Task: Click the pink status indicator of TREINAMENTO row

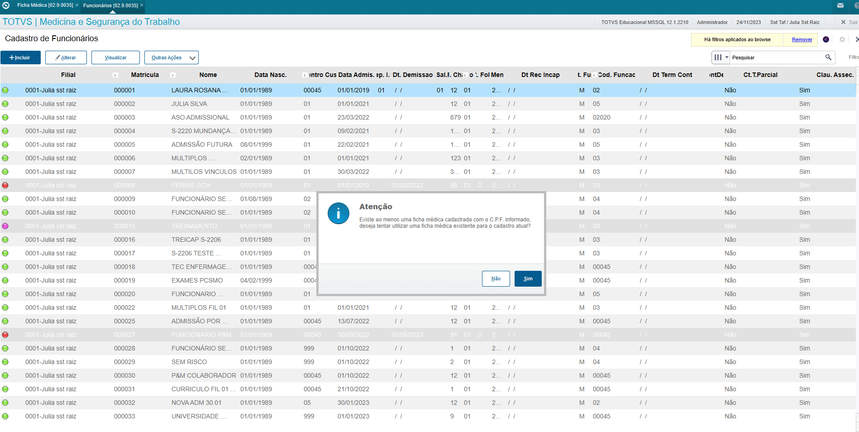Action: tap(5, 226)
